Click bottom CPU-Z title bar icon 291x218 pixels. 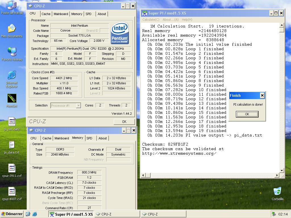coord(31,130)
